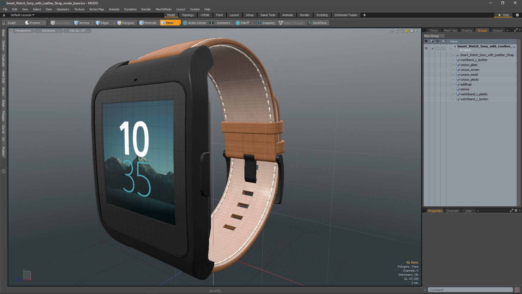
Task: Select the watchband_c_button tree item
Action: pos(474,99)
